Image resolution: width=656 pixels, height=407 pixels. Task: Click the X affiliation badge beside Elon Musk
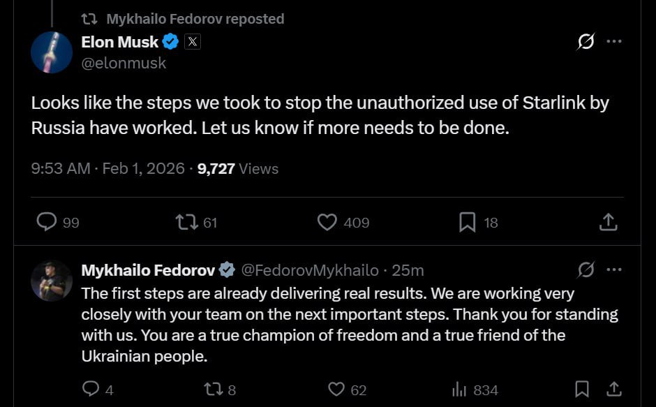pos(193,42)
